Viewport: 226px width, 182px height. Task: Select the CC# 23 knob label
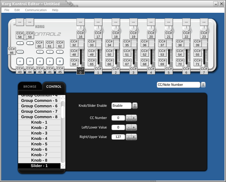(x=204, y=35)
